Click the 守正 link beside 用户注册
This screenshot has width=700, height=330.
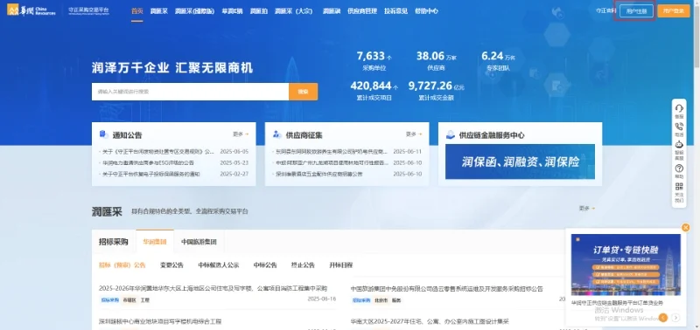(605, 10)
